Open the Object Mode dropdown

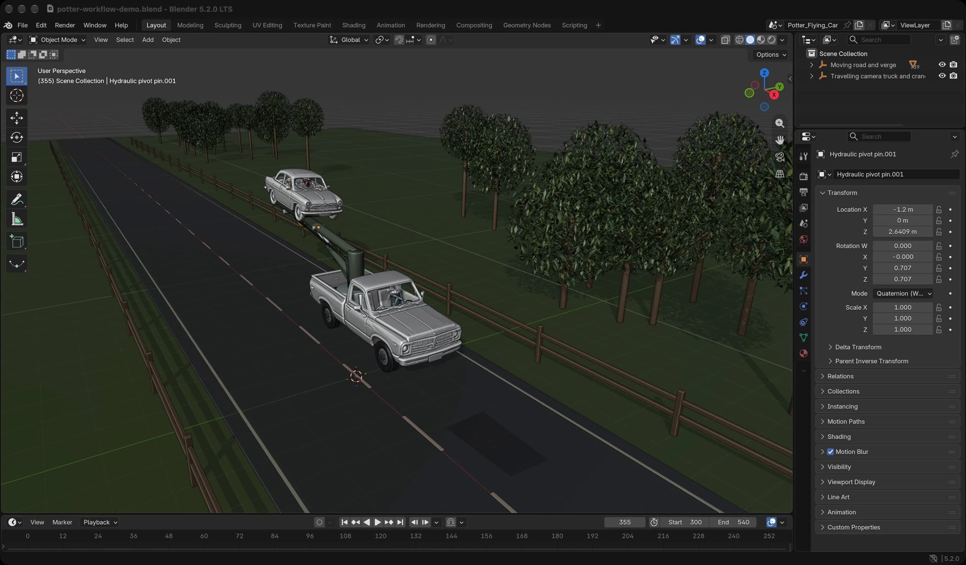(57, 40)
